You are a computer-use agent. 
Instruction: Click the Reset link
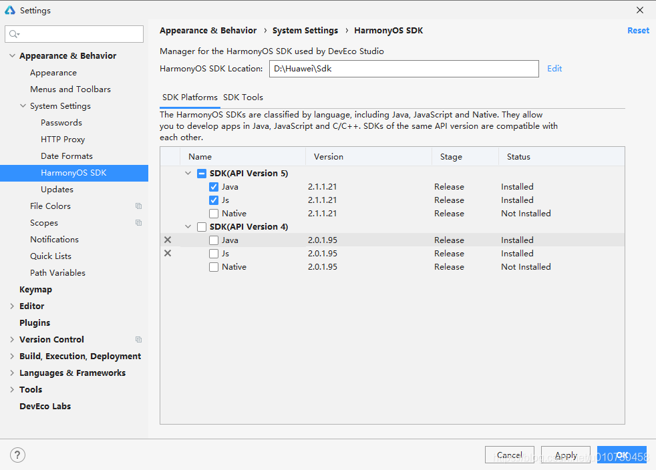pos(639,31)
